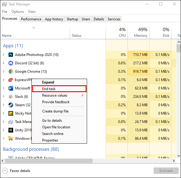
Task: Click the Task Manager process row icon
Action: click(x=11, y=122)
